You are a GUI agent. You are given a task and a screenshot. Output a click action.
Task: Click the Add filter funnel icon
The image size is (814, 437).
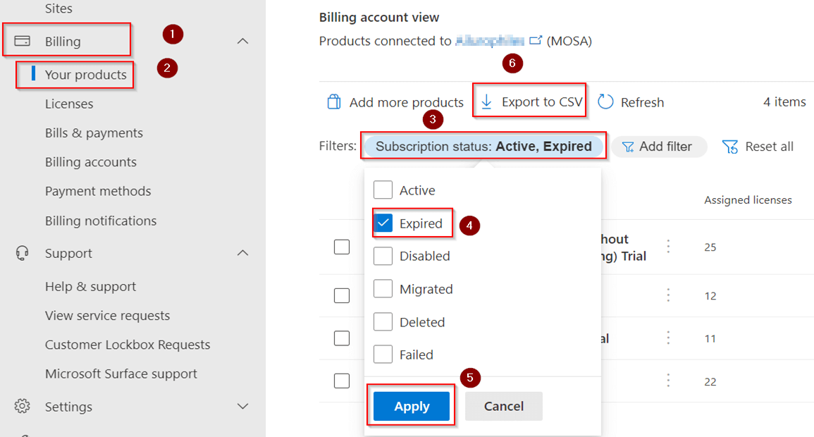click(x=627, y=147)
